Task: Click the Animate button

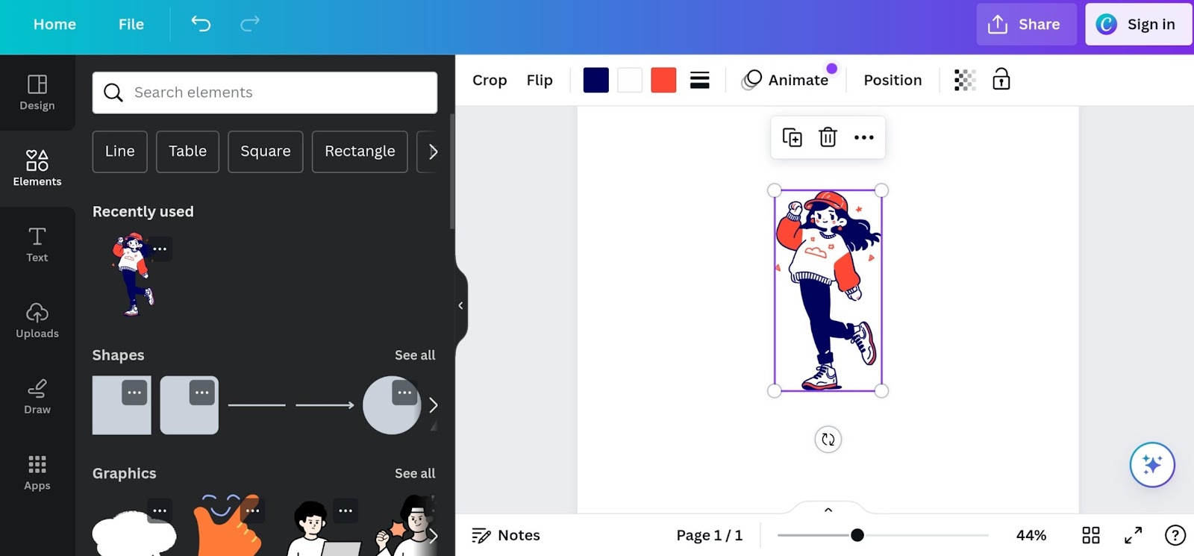Action: [x=785, y=80]
